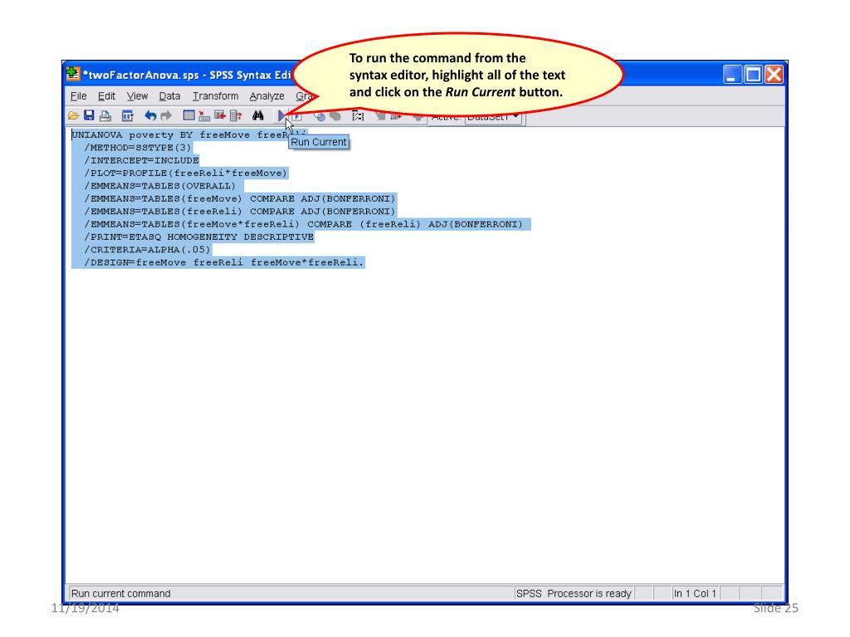Viewport: 850px width, 637px height.
Task: Click the Syntax Help icon beside Run
Action: (297, 116)
